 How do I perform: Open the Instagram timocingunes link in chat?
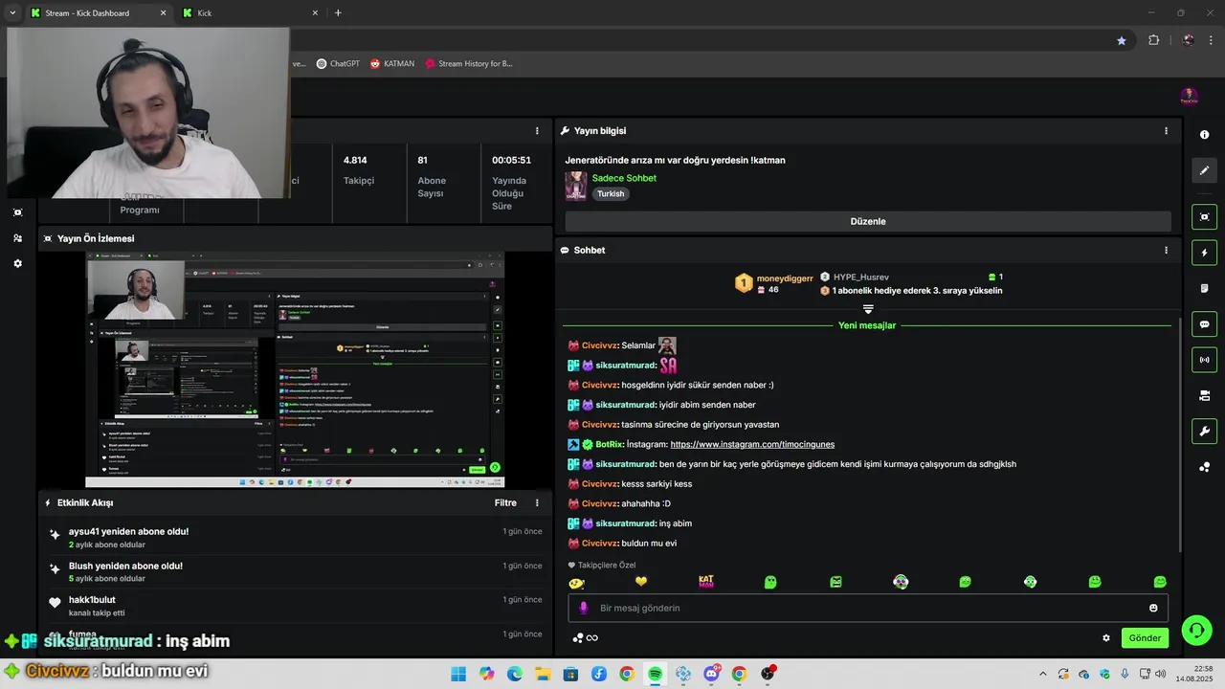(x=752, y=444)
